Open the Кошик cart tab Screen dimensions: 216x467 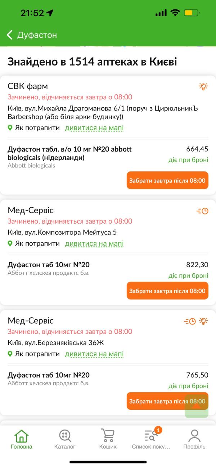pos(108,439)
